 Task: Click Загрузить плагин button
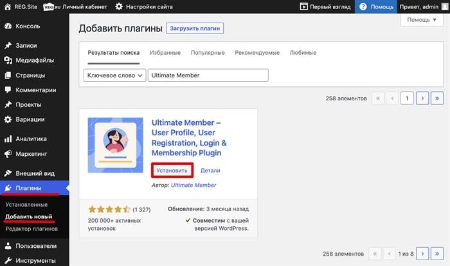(195, 28)
